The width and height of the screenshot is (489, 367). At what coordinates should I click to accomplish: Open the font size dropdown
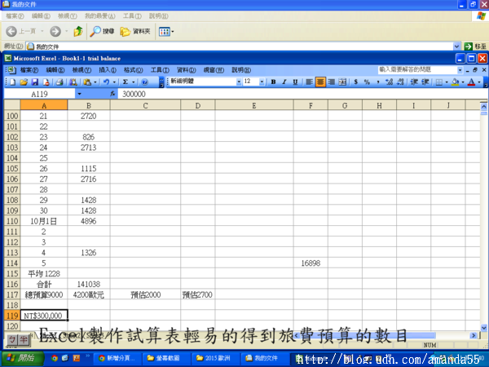262,82
